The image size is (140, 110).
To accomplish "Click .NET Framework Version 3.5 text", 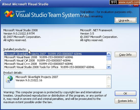I will [x=87, y=34].
